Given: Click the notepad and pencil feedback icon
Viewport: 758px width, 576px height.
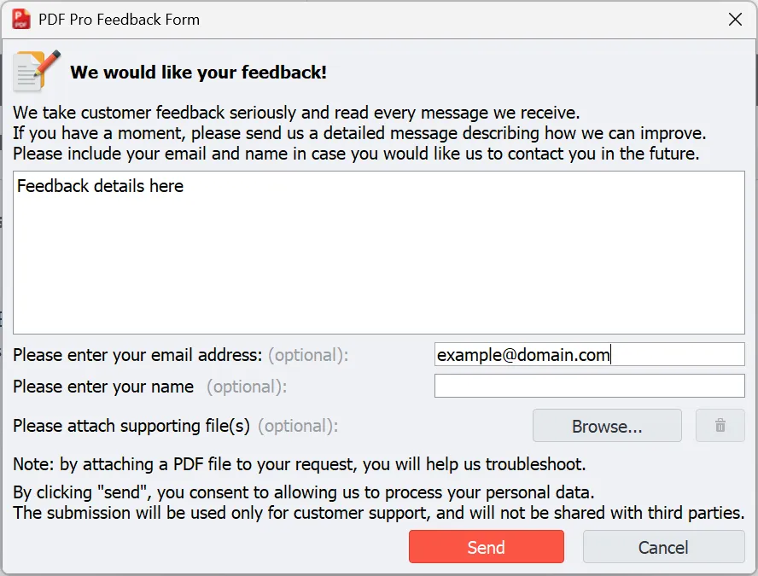Looking at the screenshot, I should pos(36,71).
